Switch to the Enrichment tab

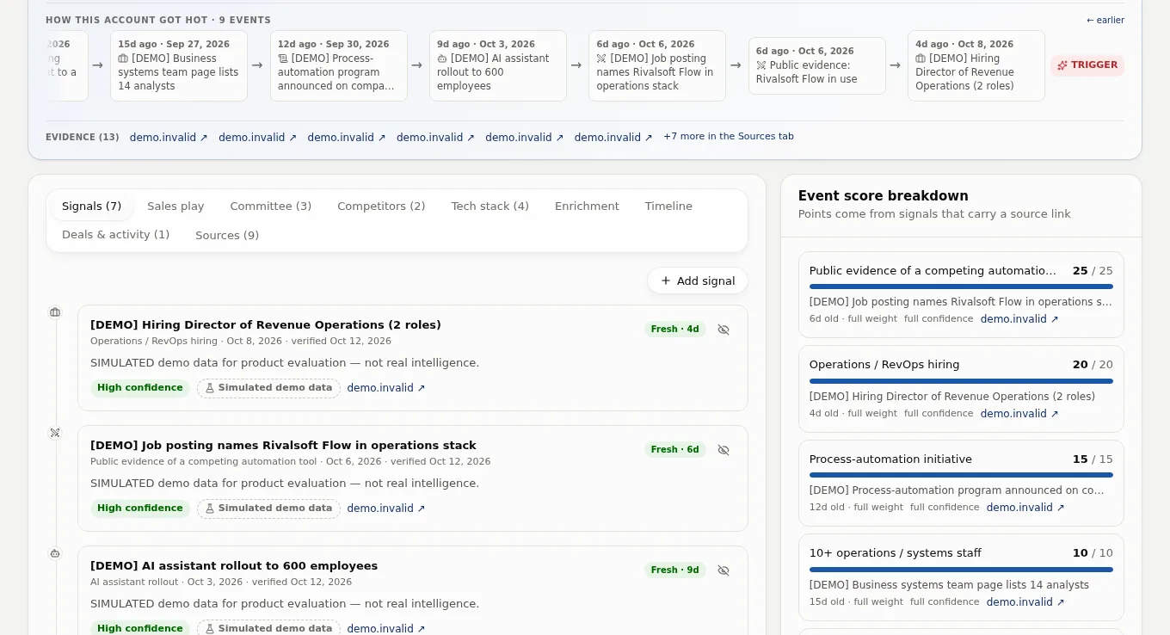click(x=587, y=207)
